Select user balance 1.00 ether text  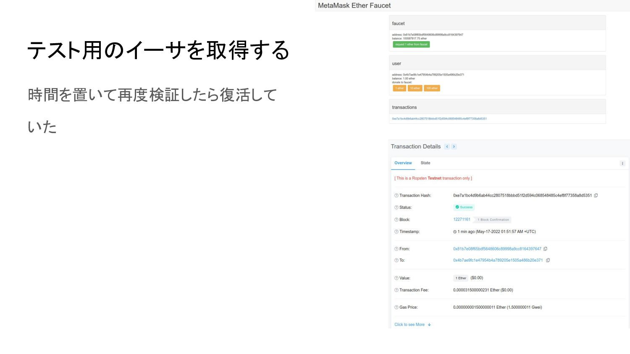[404, 78]
